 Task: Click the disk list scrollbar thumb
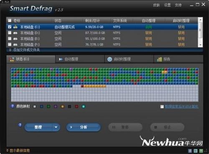tap(200, 30)
